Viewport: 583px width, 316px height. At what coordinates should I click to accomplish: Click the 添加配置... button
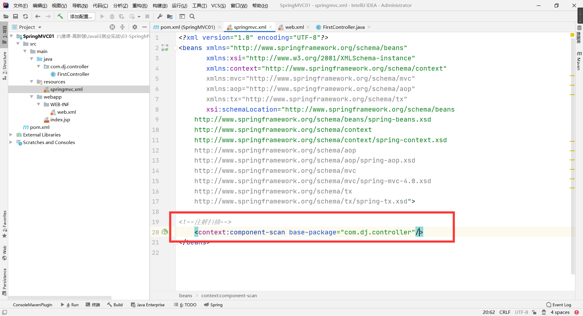tap(81, 16)
